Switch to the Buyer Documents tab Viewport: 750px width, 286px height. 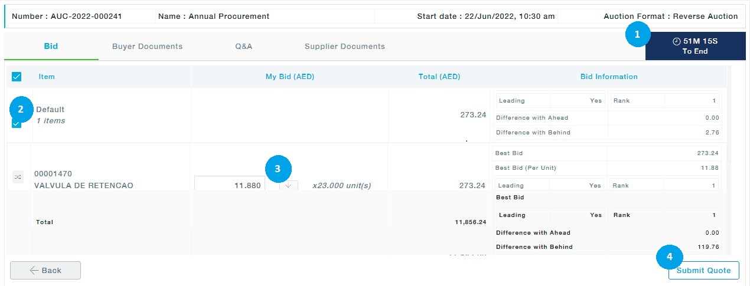[x=147, y=46]
